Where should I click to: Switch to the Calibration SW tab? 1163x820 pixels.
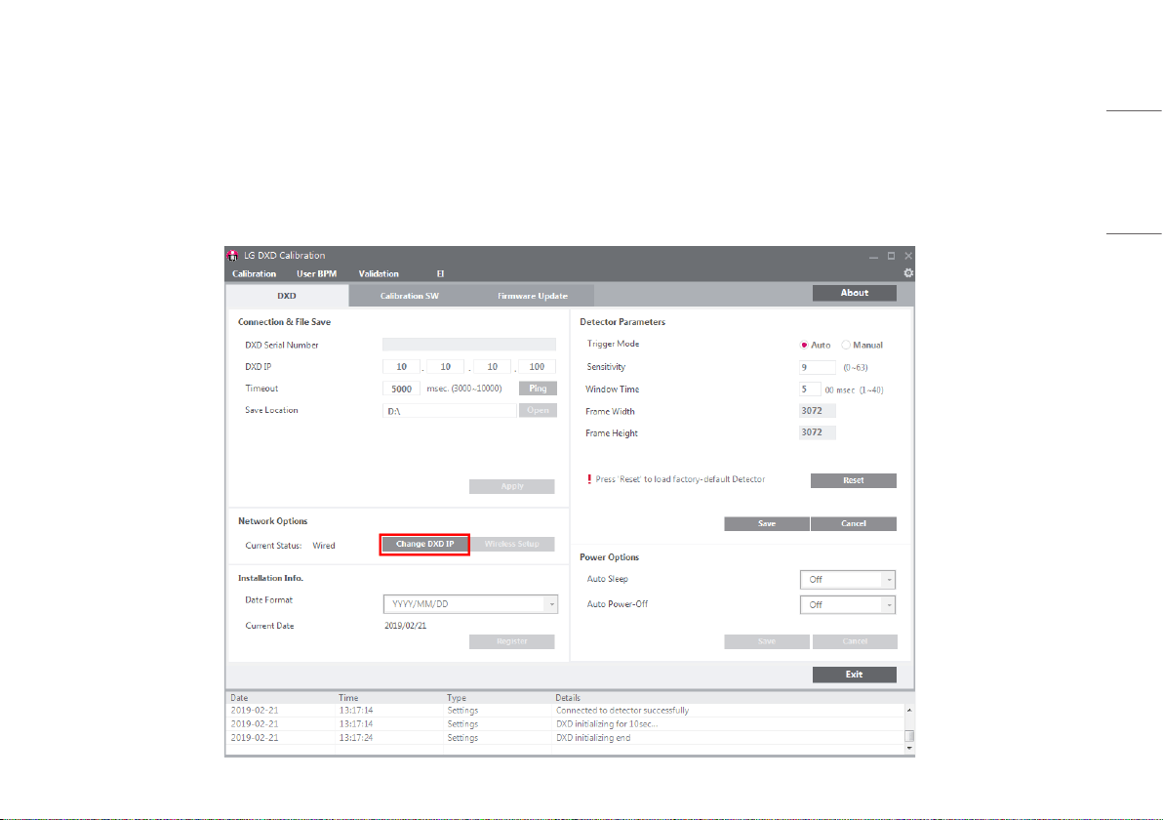pos(410,296)
